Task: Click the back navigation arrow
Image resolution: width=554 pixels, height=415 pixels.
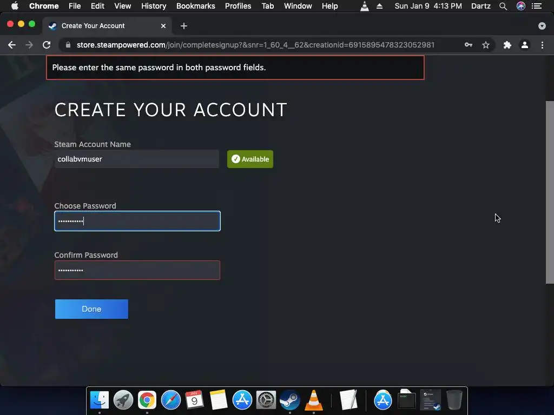Action: pos(12,45)
